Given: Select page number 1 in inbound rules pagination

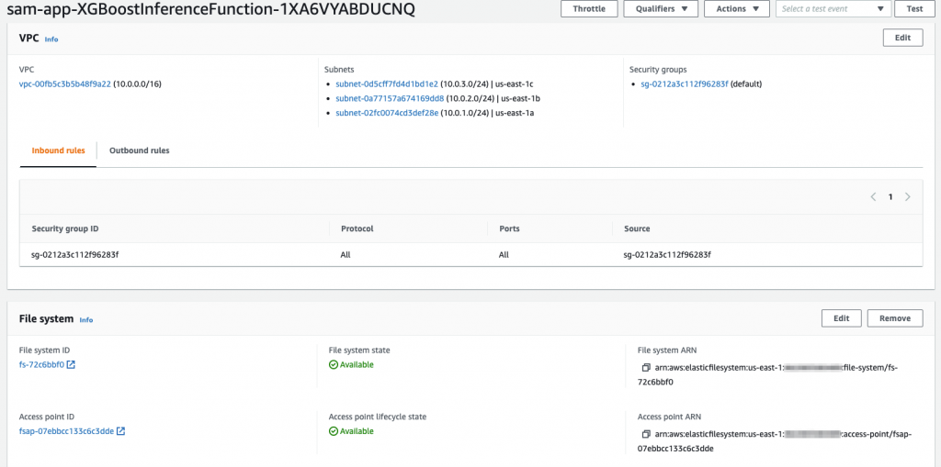Looking at the screenshot, I should [x=890, y=196].
